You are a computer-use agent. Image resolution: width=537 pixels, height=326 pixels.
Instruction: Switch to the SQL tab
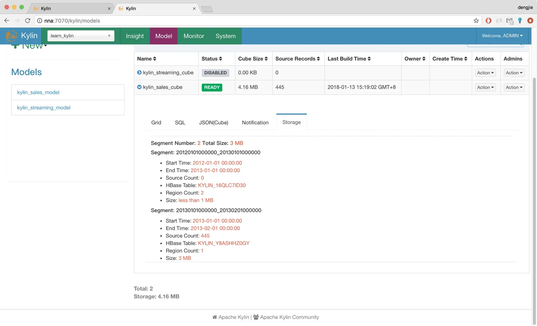pyautogui.click(x=180, y=122)
